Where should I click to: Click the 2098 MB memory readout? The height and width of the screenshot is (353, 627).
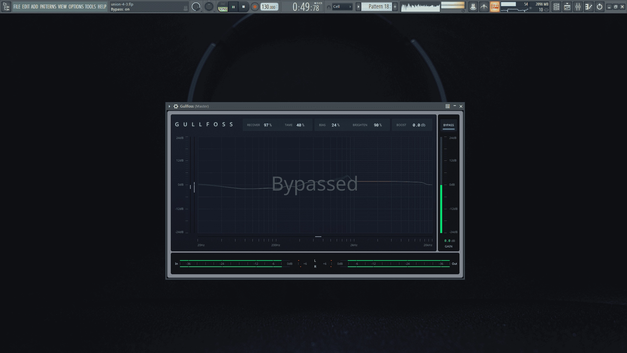(542, 4)
